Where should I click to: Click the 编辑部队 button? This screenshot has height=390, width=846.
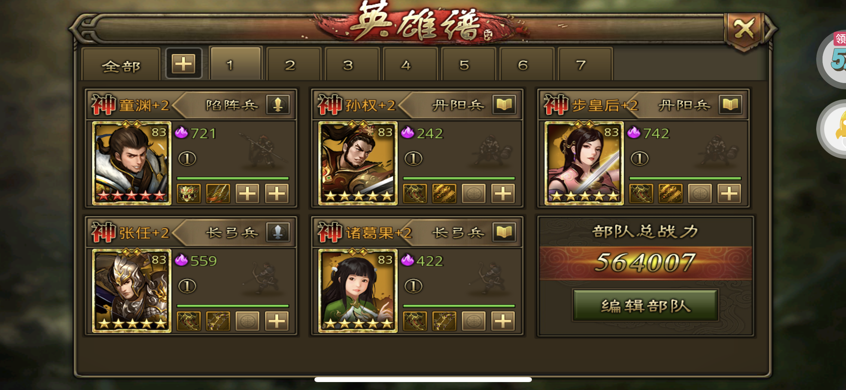click(645, 306)
